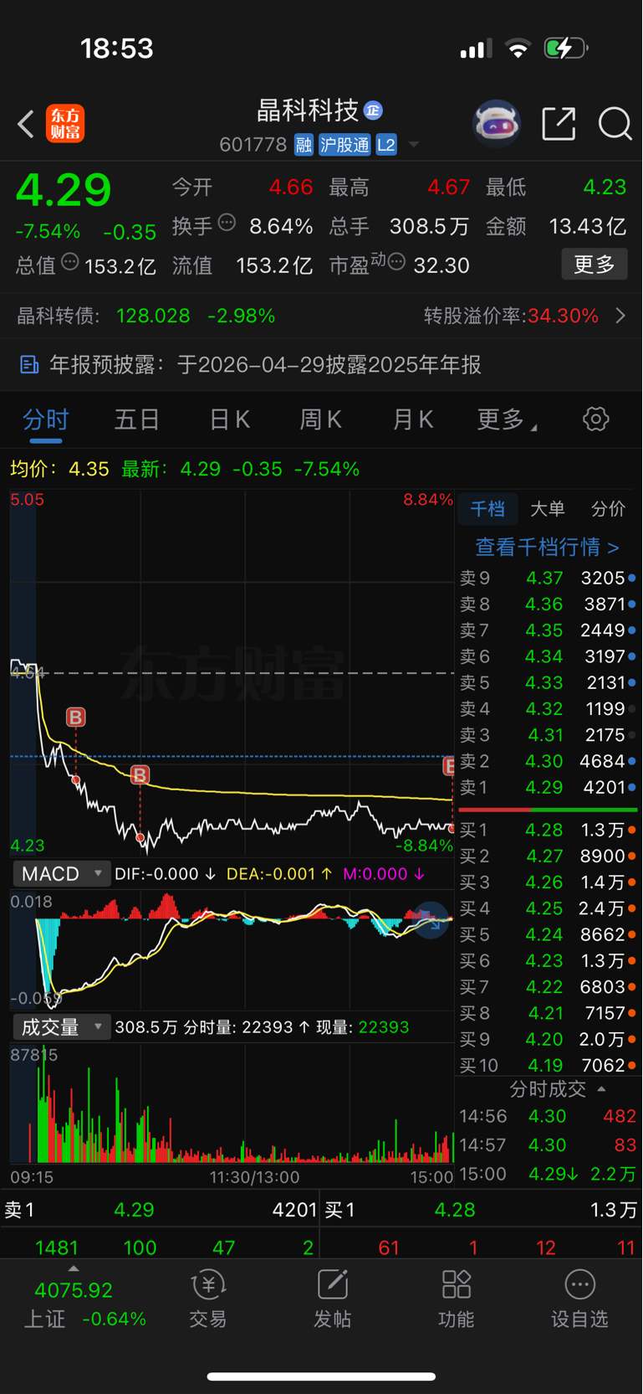
Task: Tap the large 4.29 current price
Action: pyautogui.click(x=64, y=190)
